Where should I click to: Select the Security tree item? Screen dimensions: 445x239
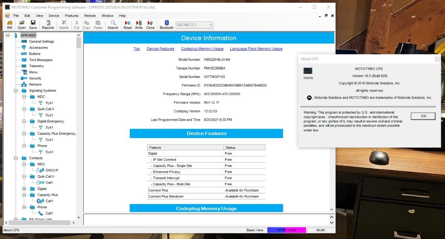35,78
